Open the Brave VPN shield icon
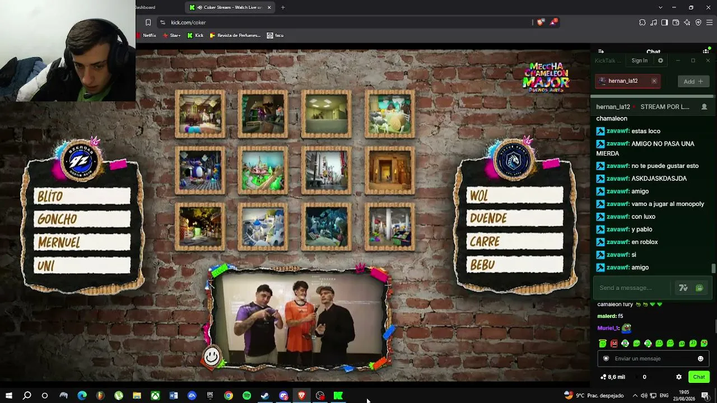This screenshot has height=403, width=717. pos(698,22)
